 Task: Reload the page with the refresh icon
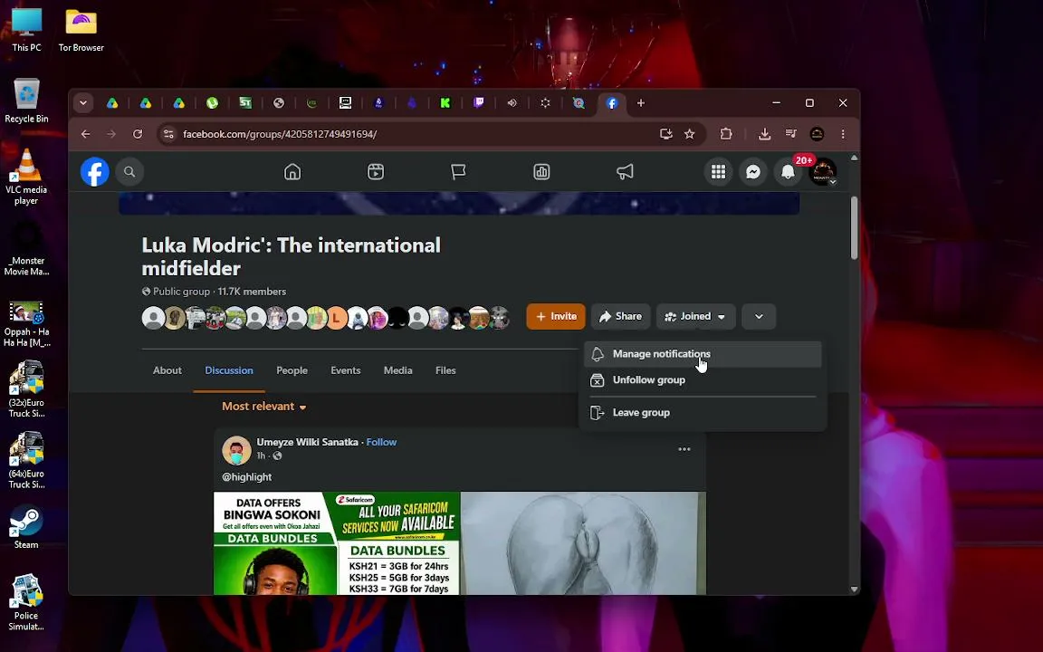tap(138, 134)
